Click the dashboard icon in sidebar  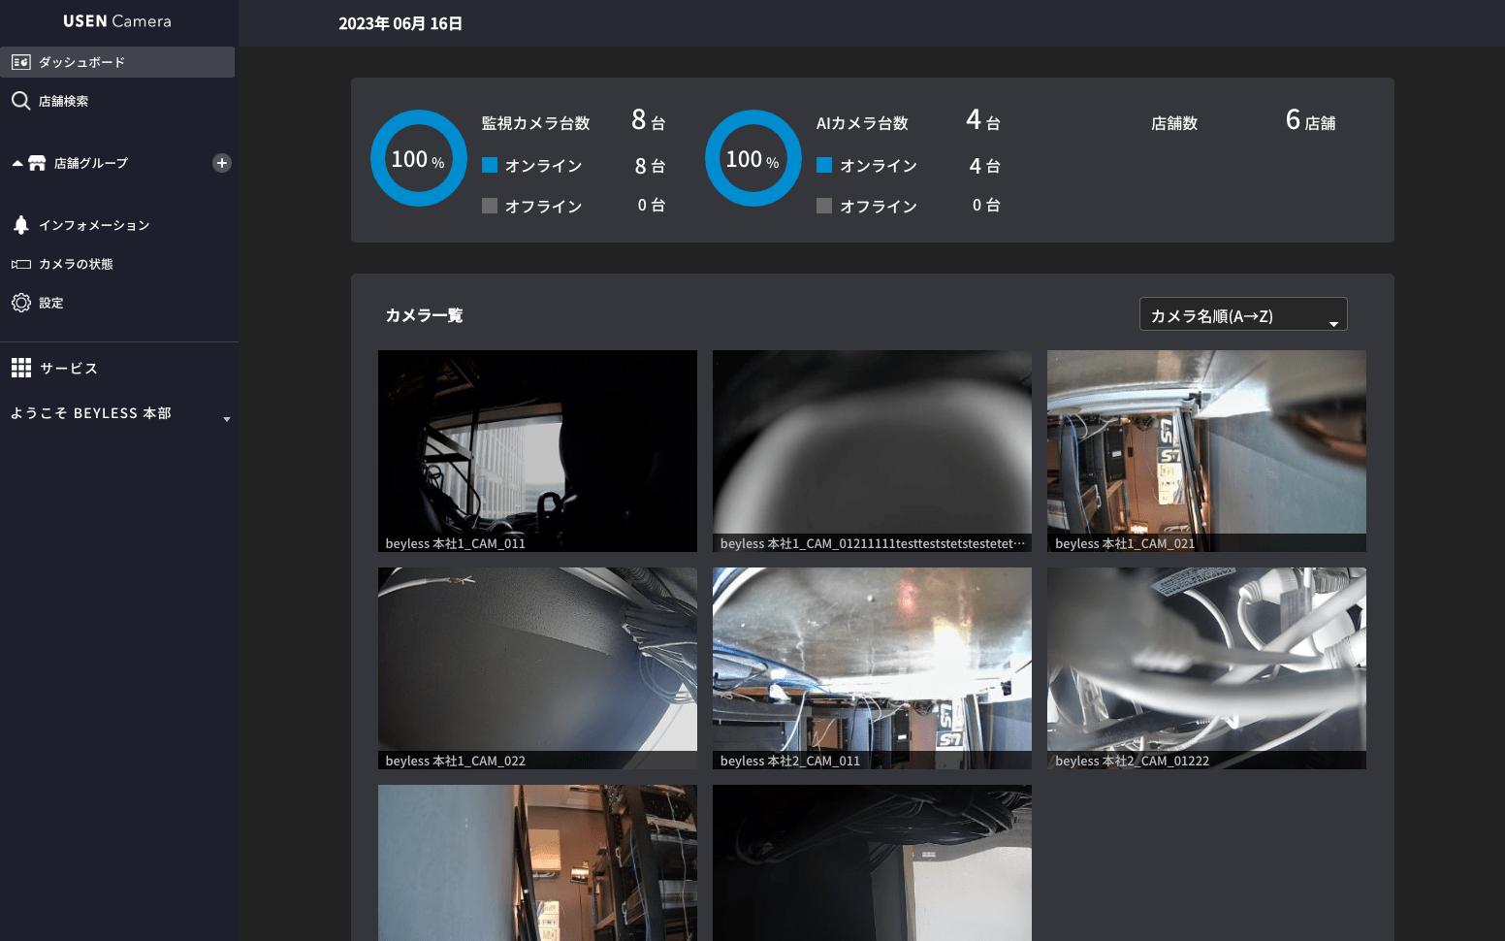coord(20,62)
